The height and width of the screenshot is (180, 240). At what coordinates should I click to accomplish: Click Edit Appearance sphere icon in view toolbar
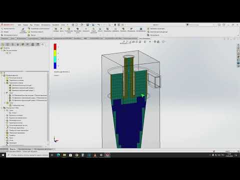pyautogui.click(x=155, y=42)
